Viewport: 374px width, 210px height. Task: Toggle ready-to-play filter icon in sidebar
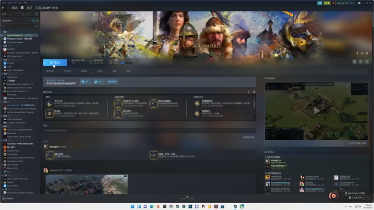[37, 21]
